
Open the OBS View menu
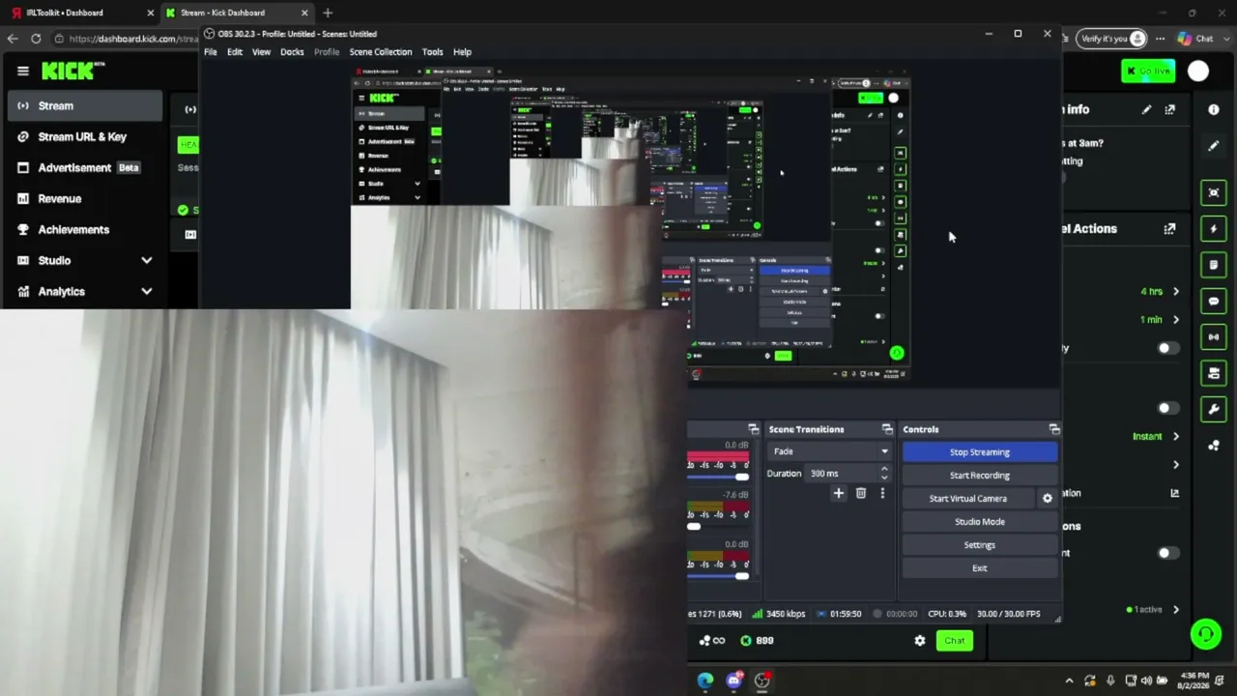261,52
